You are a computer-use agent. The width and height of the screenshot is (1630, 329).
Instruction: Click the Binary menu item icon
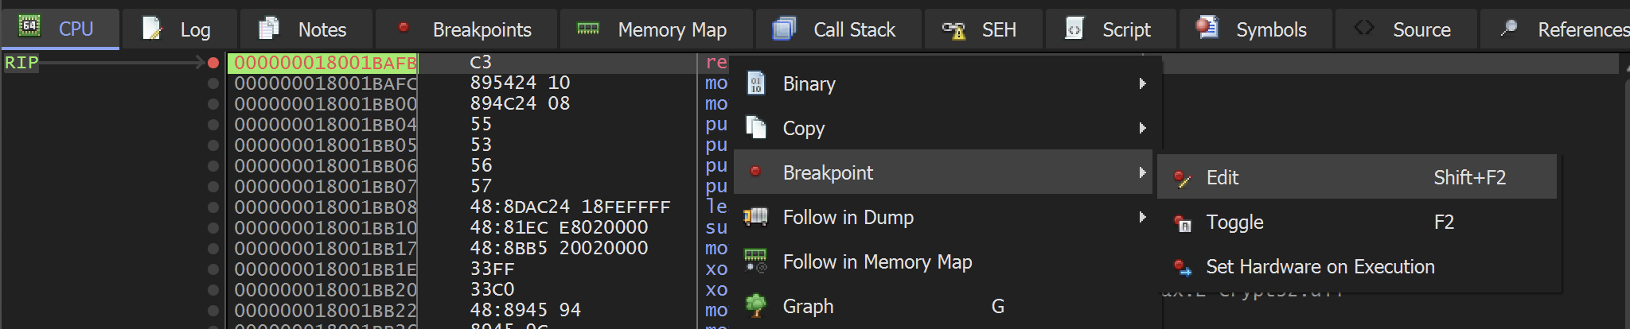756,83
